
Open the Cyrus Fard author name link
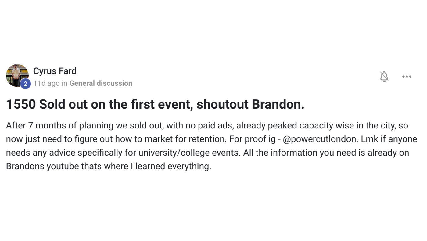coord(55,71)
